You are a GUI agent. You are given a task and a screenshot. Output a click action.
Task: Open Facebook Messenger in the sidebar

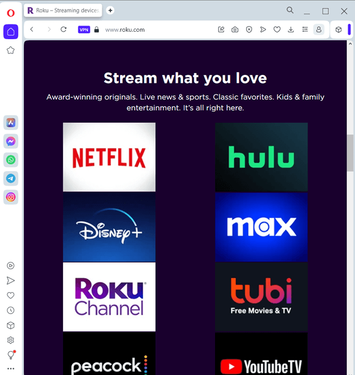11,141
